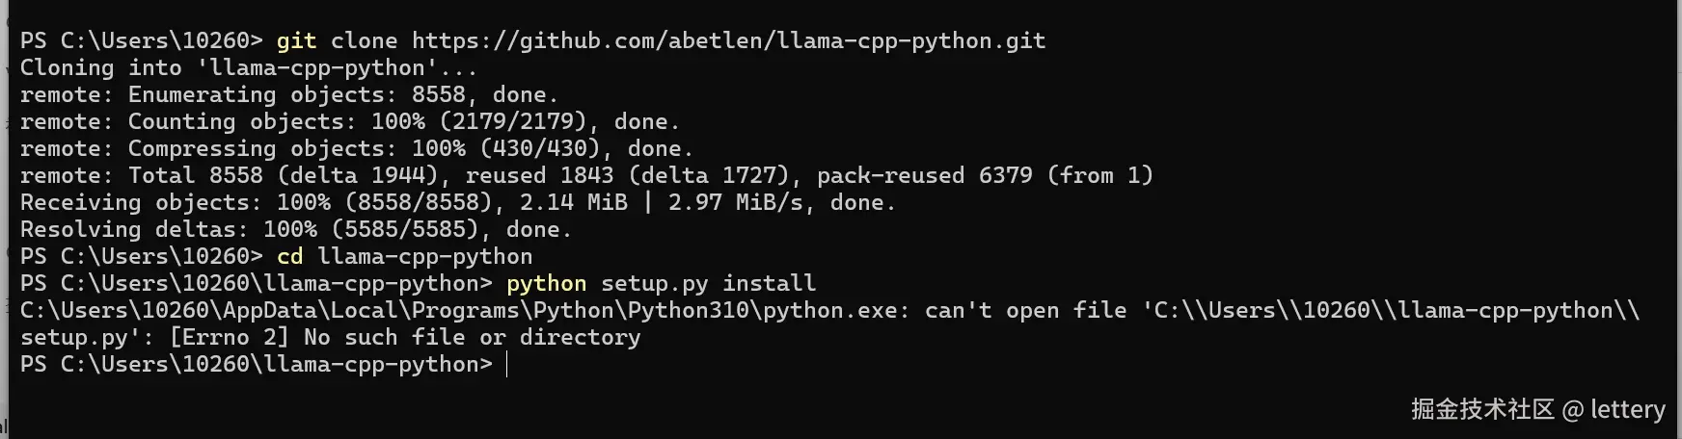
Task: Click the 'Enumerating objects: 8558' line
Action: point(289,94)
